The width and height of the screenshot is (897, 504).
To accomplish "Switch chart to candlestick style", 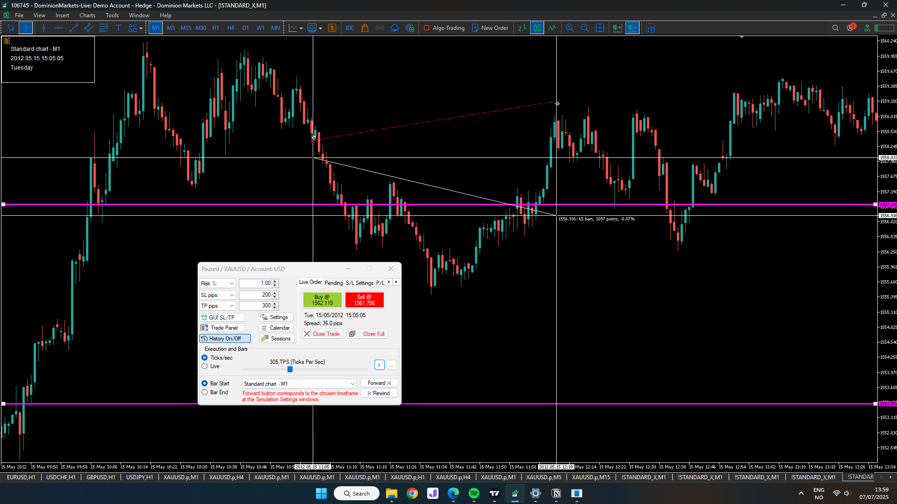I will (x=537, y=28).
